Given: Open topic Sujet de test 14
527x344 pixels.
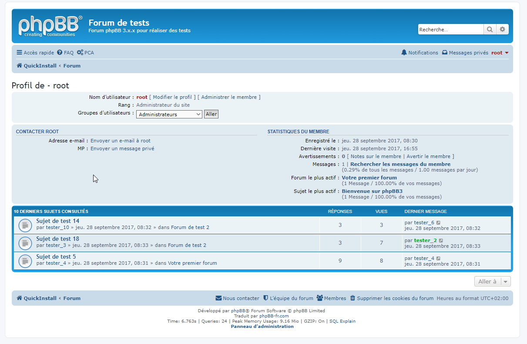Looking at the screenshot, I should tap(57, 221).
